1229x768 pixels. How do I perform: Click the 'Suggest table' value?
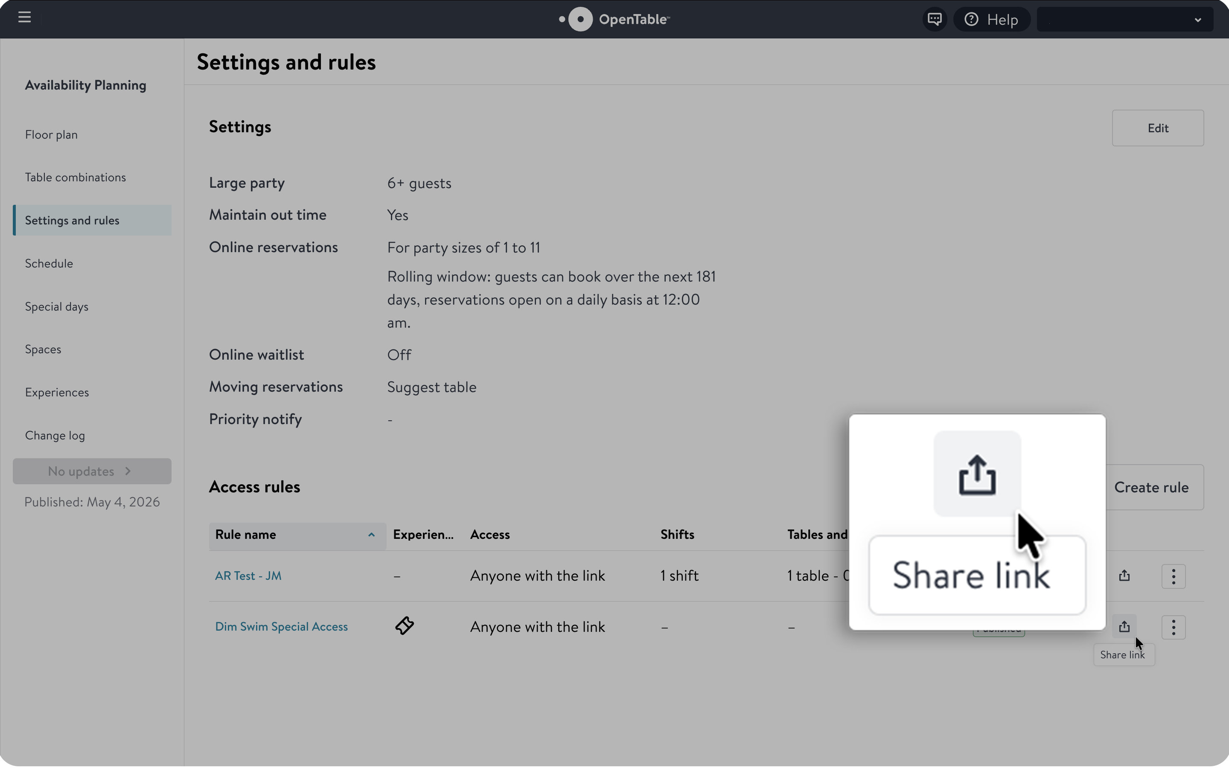pos(432,387)
